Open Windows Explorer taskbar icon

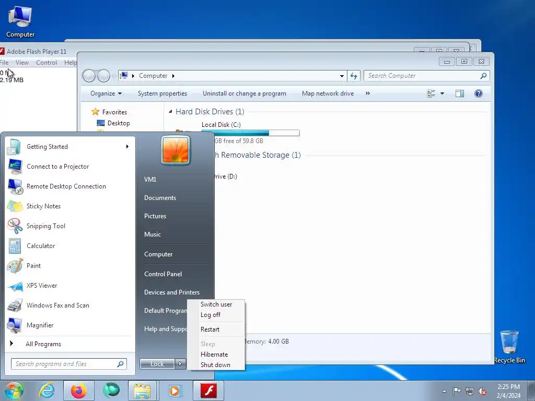pos(142,391)
